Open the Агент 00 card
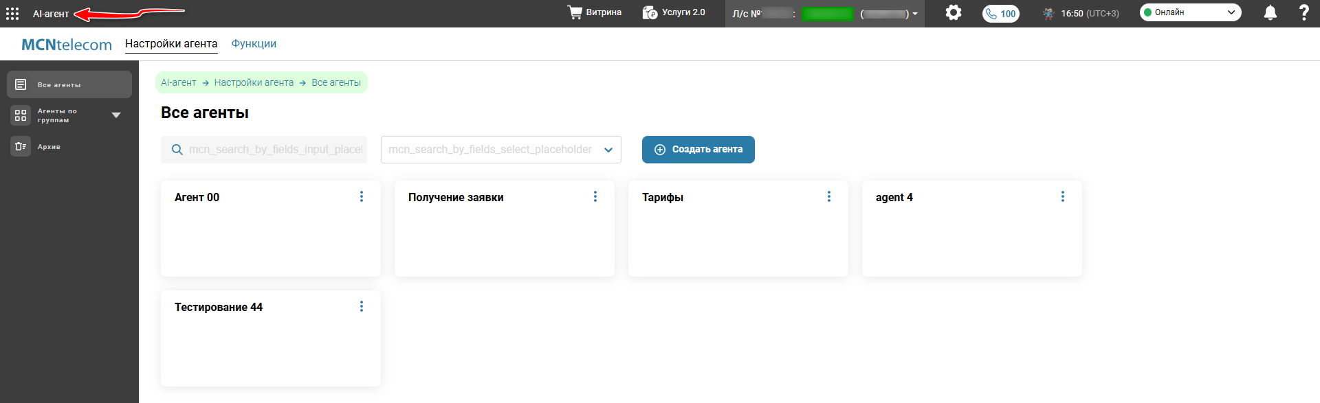The width and height of the screenshot is (1320, 403). pyautogui.click(x=271, y=229)
